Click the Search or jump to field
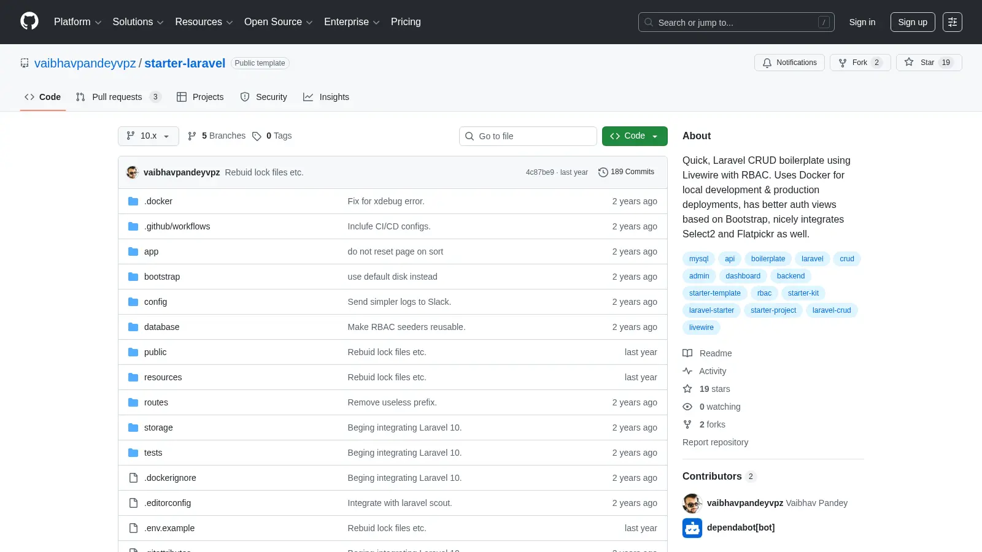This screenshot has height=552, width=982. tap(736, 22)
